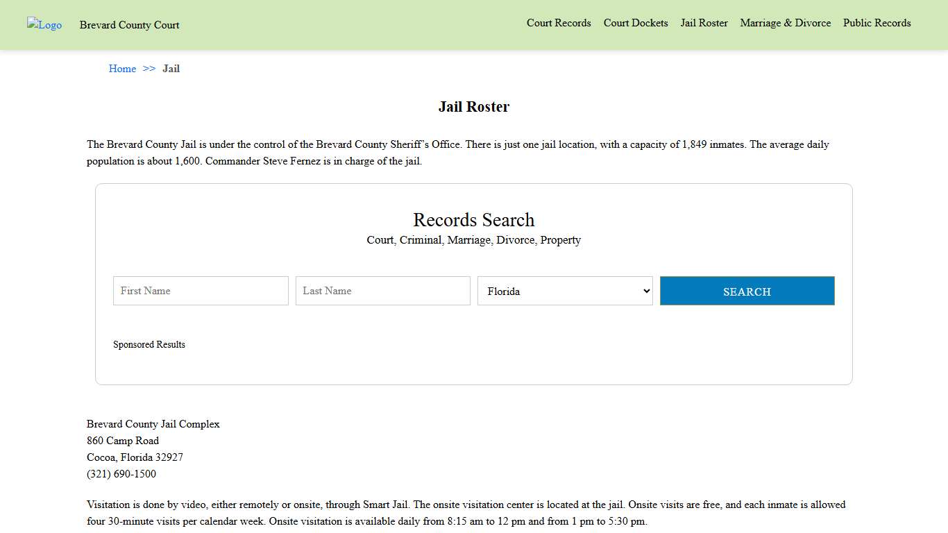Navigate to Home via breadcrumb link
Screen dimensions: 948x533
122,69
